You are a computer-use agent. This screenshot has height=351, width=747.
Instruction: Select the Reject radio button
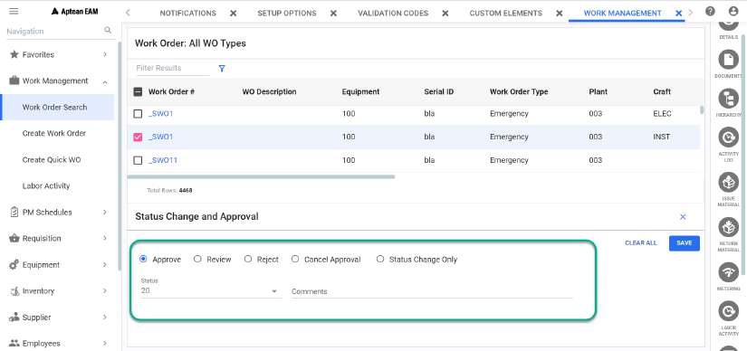[x=248, y=259]
